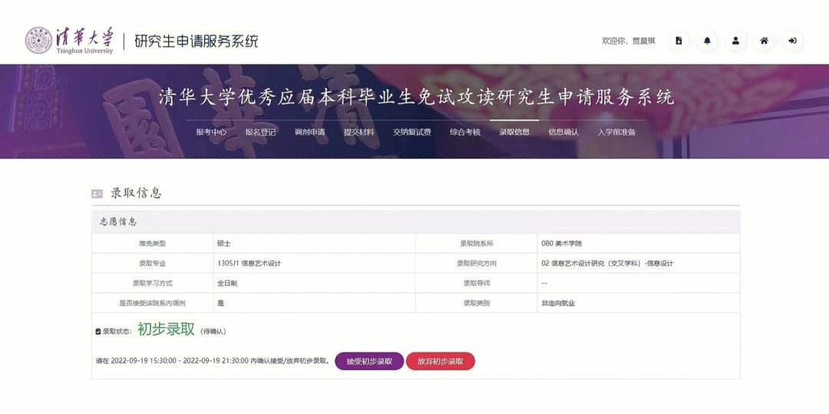Accept offer via 接受初步录取 button

click(x=369, y=361)
